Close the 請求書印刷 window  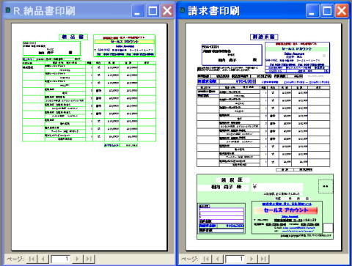[x=342, y=11]
